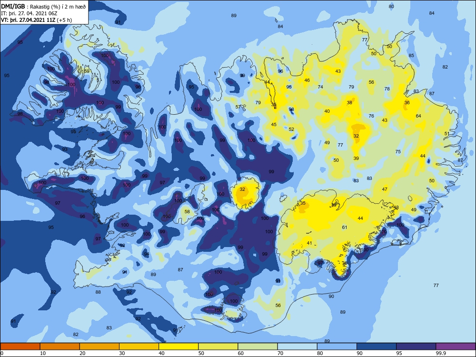This screenshot has height=357, width=476.
Task: Click the map value '76'
Action: (371, 116)
